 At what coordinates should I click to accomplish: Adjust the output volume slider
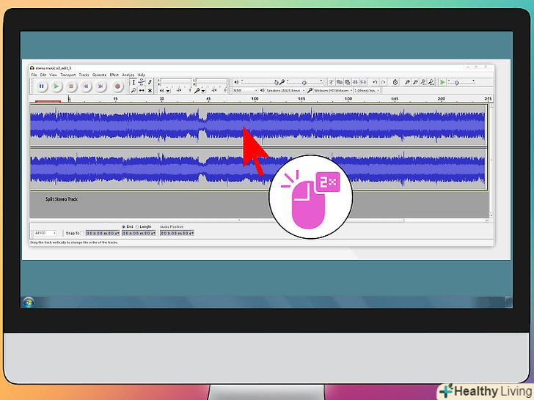coord(260,82)
